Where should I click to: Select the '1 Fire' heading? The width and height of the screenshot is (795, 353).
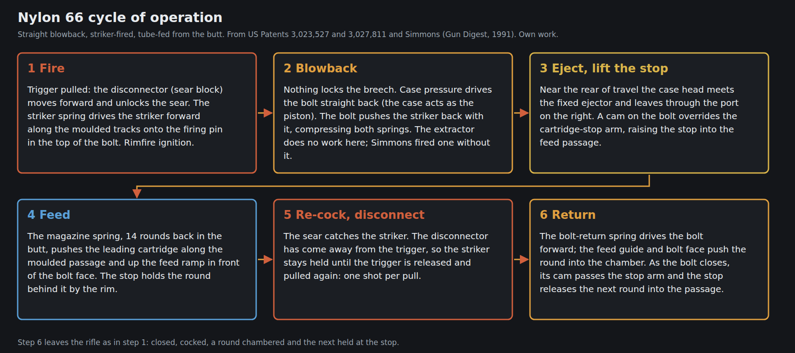pyautogui.click(x=46, y=68)
